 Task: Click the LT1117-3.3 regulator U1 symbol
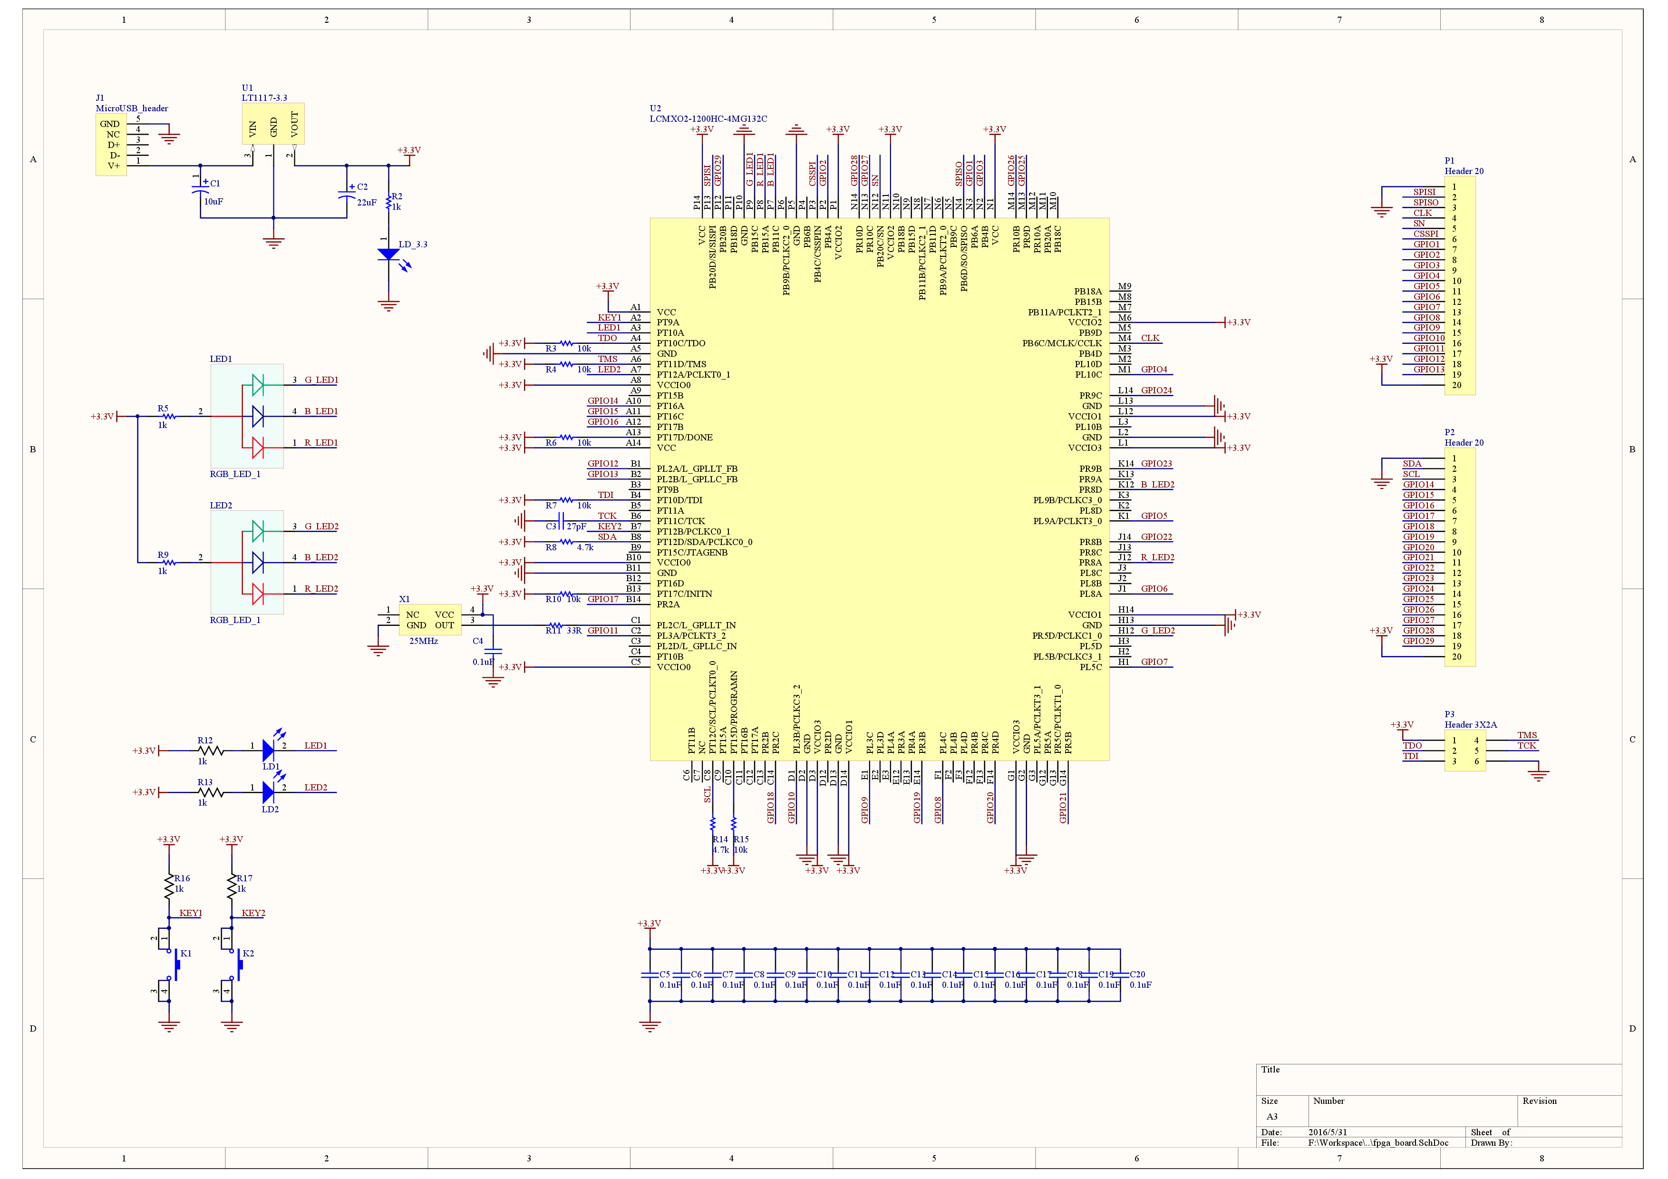click(x=272, y=124)
